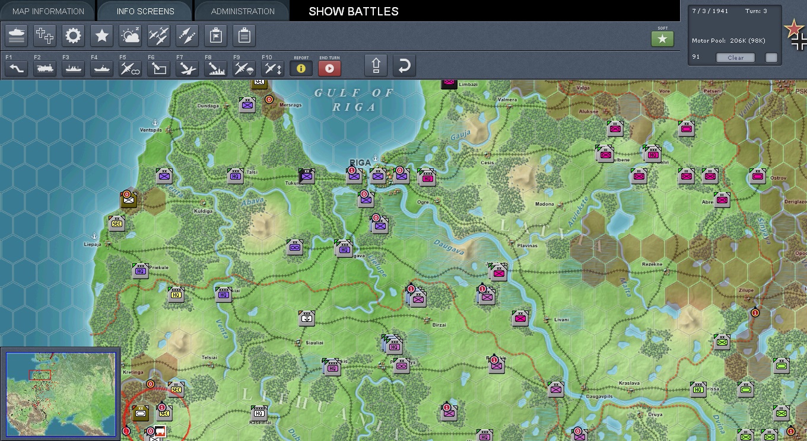Select the SEC unit near Liepaja

point(117,223)
